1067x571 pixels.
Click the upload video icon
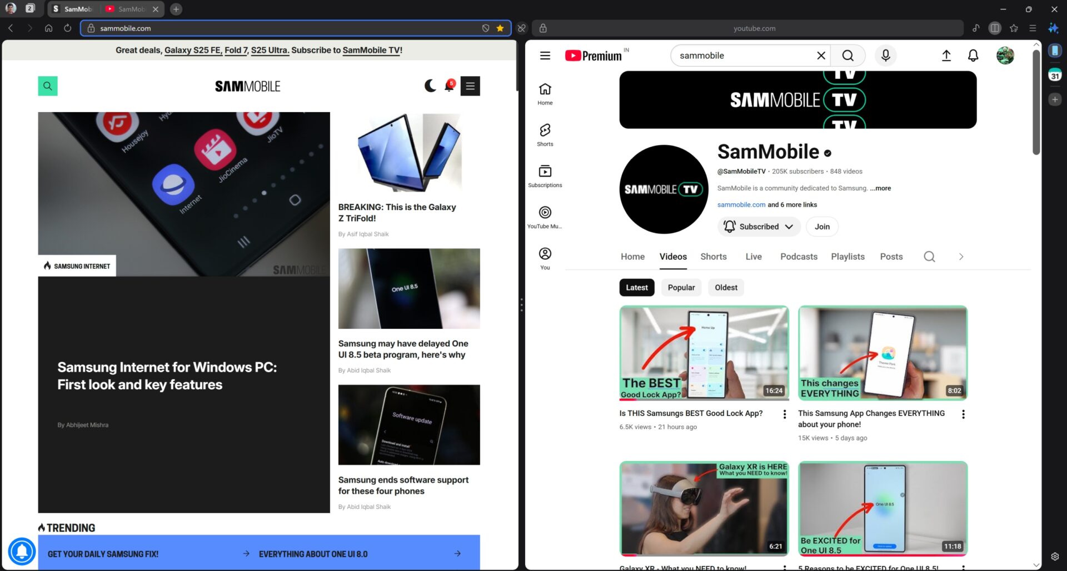click(x=946, y=56)
